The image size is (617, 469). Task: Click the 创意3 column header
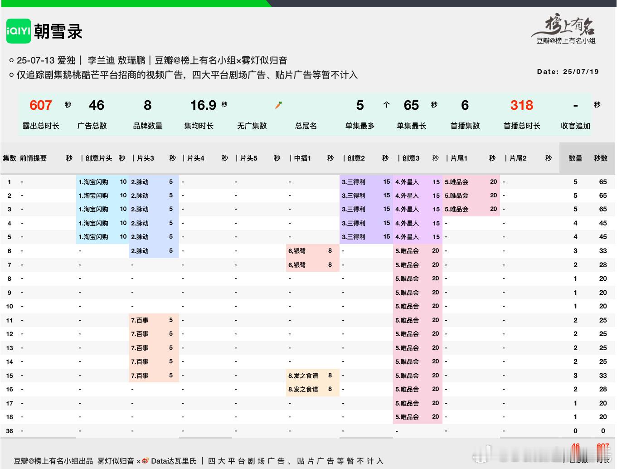tap(411, 158)
